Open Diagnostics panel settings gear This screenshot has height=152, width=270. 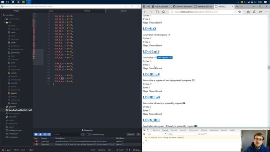[138, 134]
